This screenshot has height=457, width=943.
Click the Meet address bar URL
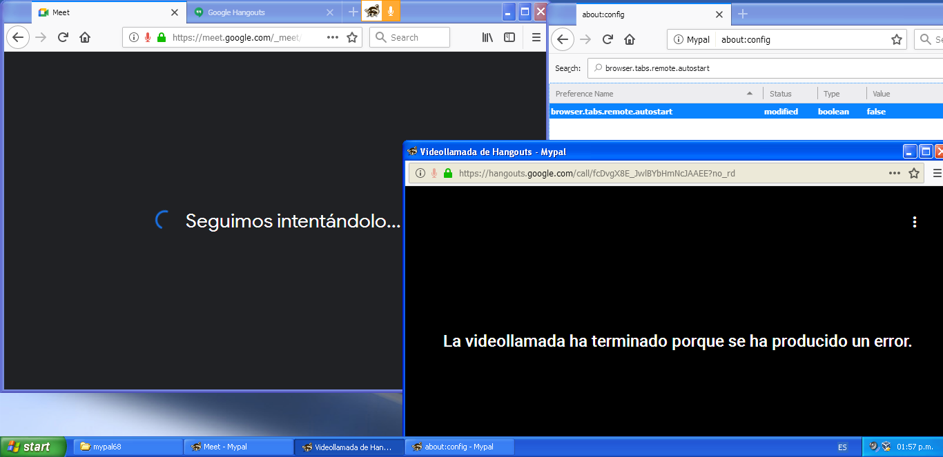pos(237,37)
